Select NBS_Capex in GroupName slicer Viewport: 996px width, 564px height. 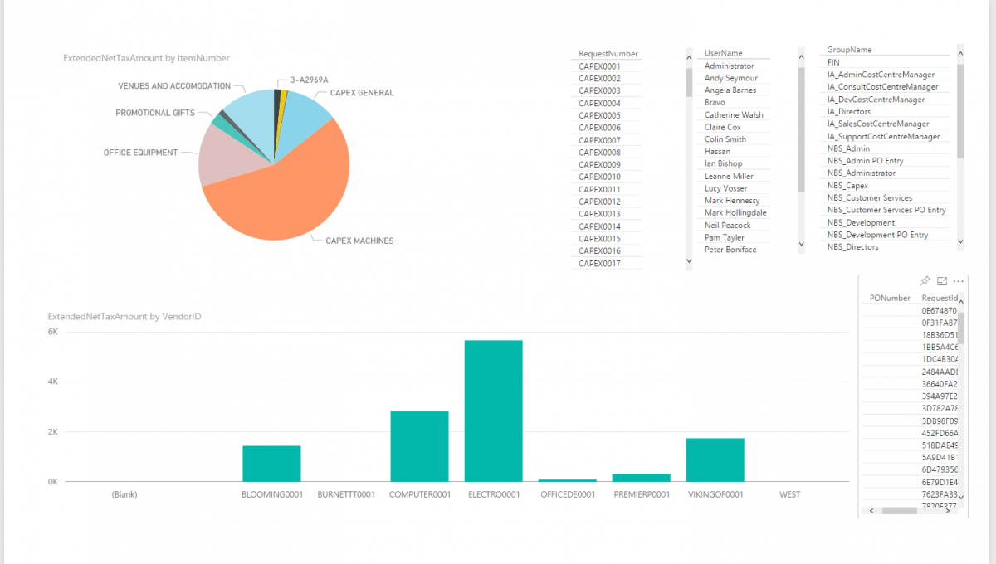click(x=847, y=185)
